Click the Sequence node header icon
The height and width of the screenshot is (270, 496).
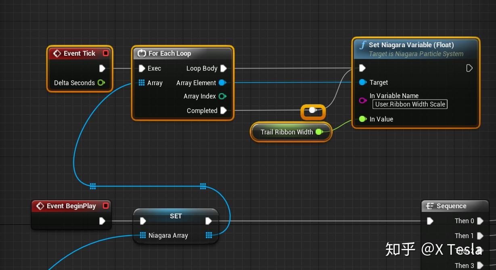click(x=429, y=206)
